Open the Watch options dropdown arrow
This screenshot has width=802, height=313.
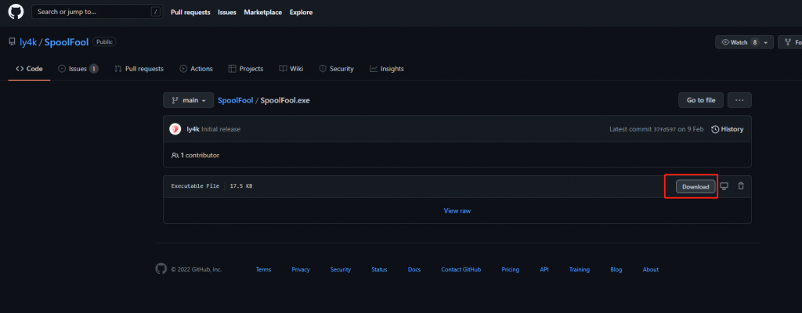[766, 41]
